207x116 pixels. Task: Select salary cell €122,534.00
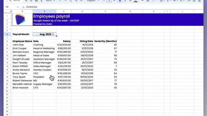pos(64,45)
